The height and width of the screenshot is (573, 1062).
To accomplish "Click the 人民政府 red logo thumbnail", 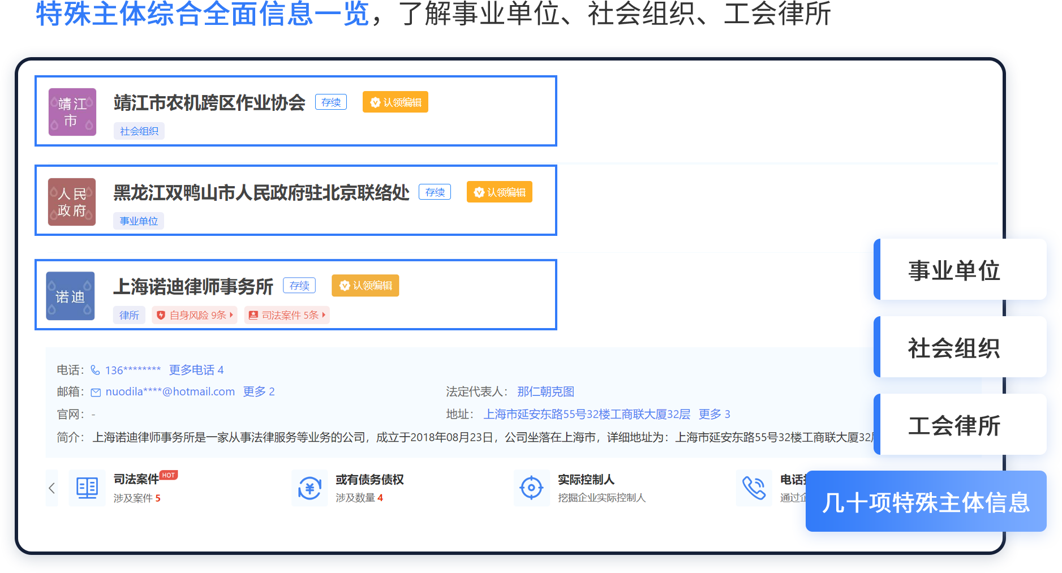I will click(72, 202).
